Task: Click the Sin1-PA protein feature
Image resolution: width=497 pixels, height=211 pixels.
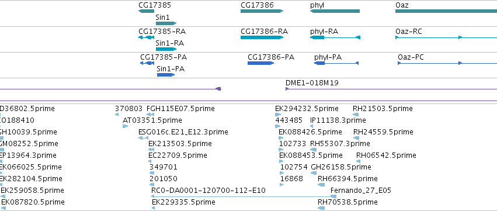Action: coord(166,75)
